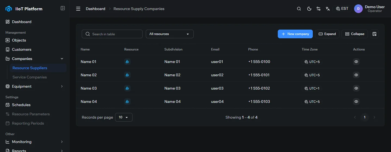Screen dimensions: 391x152
Task: Click the resource flame icon for Name 04
Action: 127,102
